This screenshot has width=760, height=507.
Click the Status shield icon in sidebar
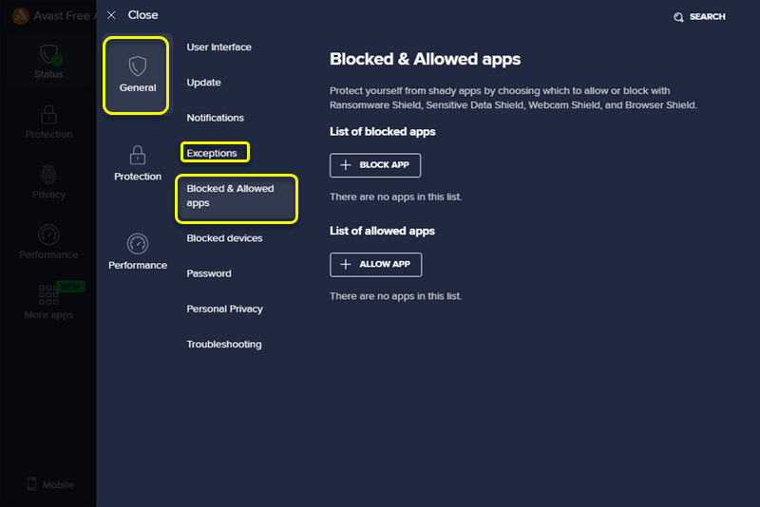[x=48, y=54]
